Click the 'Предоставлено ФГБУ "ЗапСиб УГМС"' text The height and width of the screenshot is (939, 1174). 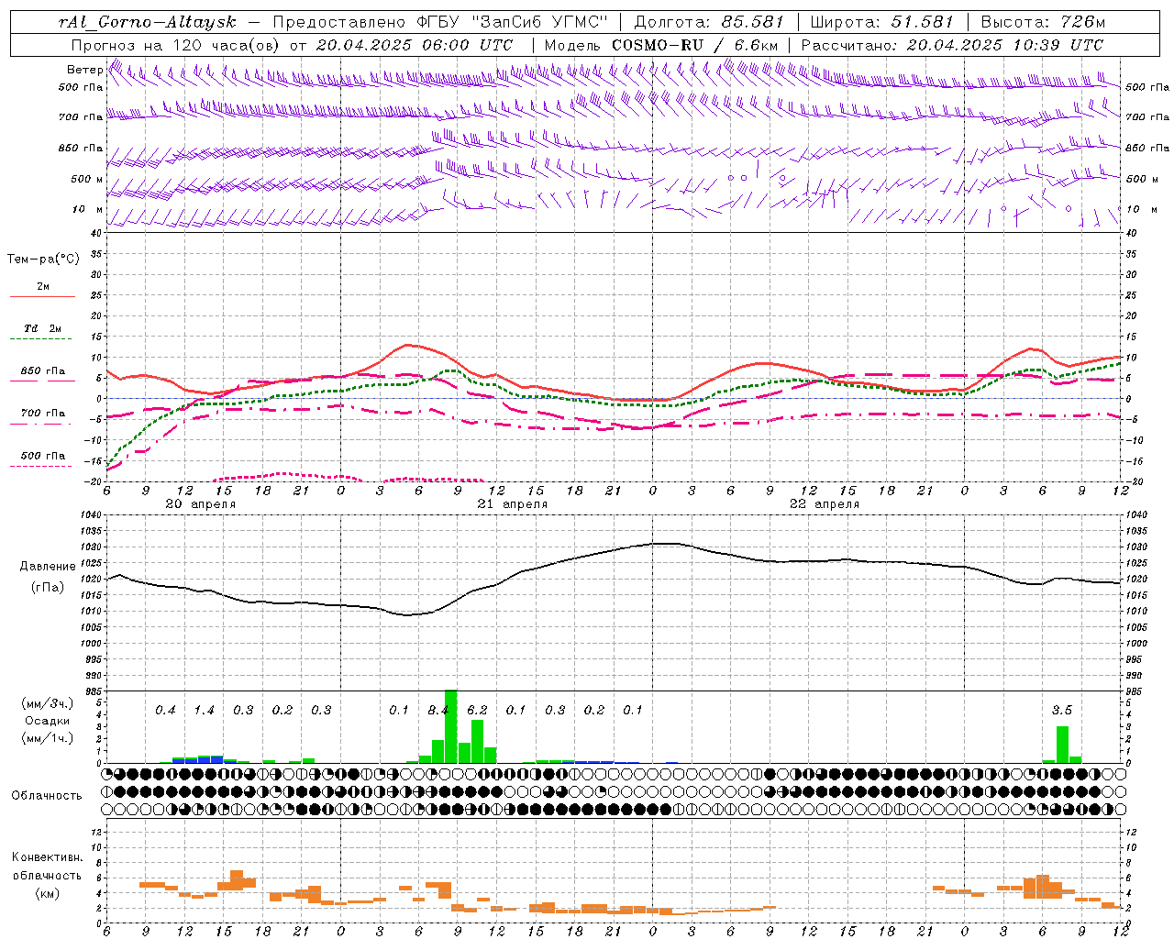pyautogui.click(x=441, y=22)
